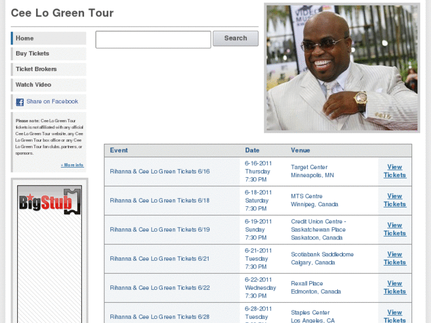Open the BigStub logo banner

pos(49,200)
